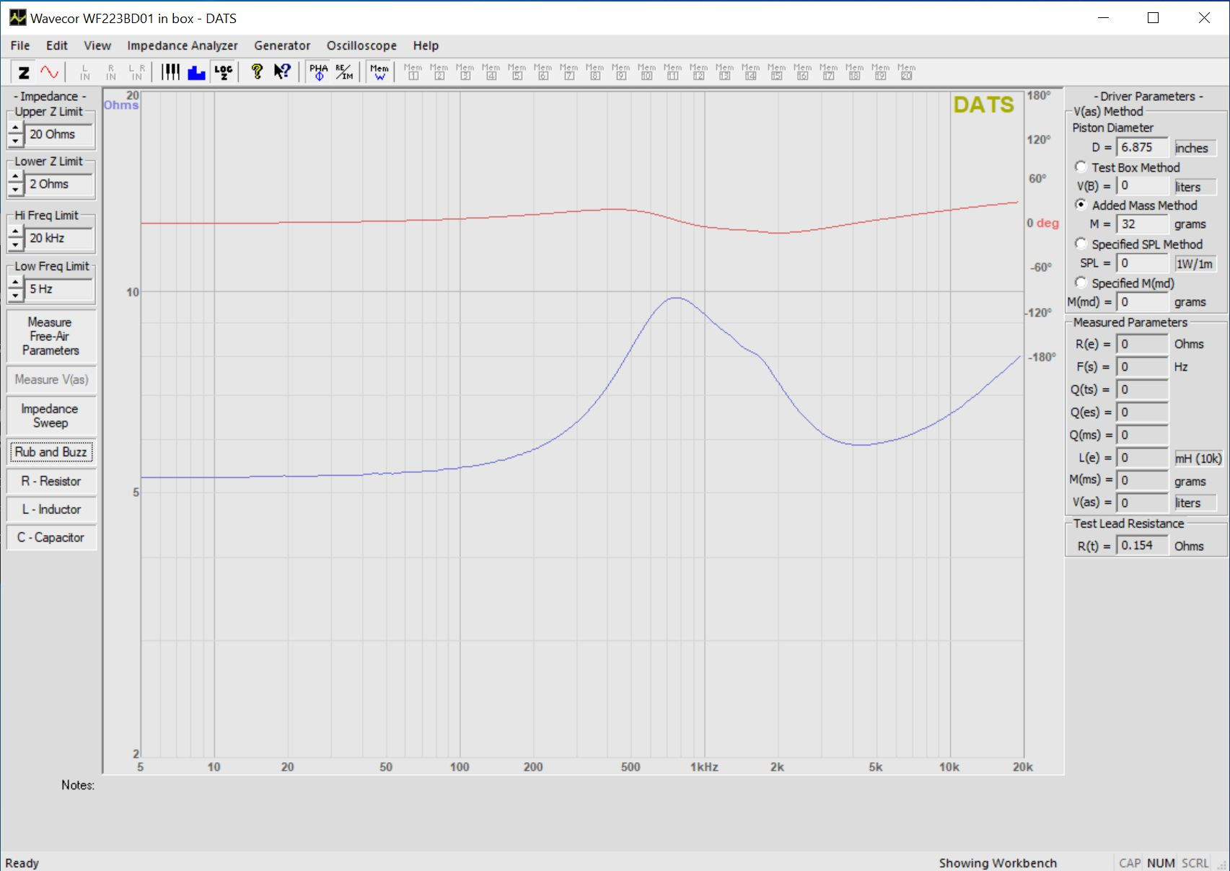Select the Specified M(md) radio button
Screen dimensions: 1230x871
(x=1081, y=283)
